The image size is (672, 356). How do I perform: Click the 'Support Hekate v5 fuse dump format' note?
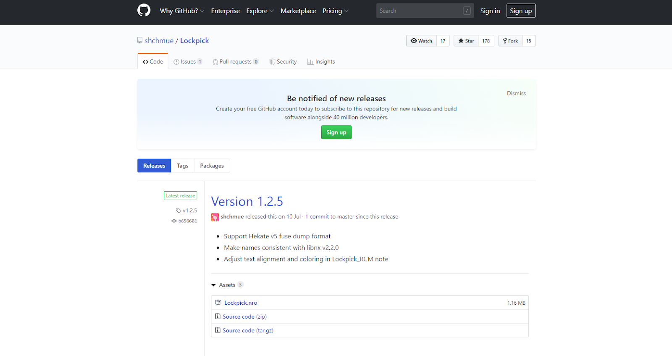(x=277, y=236)
